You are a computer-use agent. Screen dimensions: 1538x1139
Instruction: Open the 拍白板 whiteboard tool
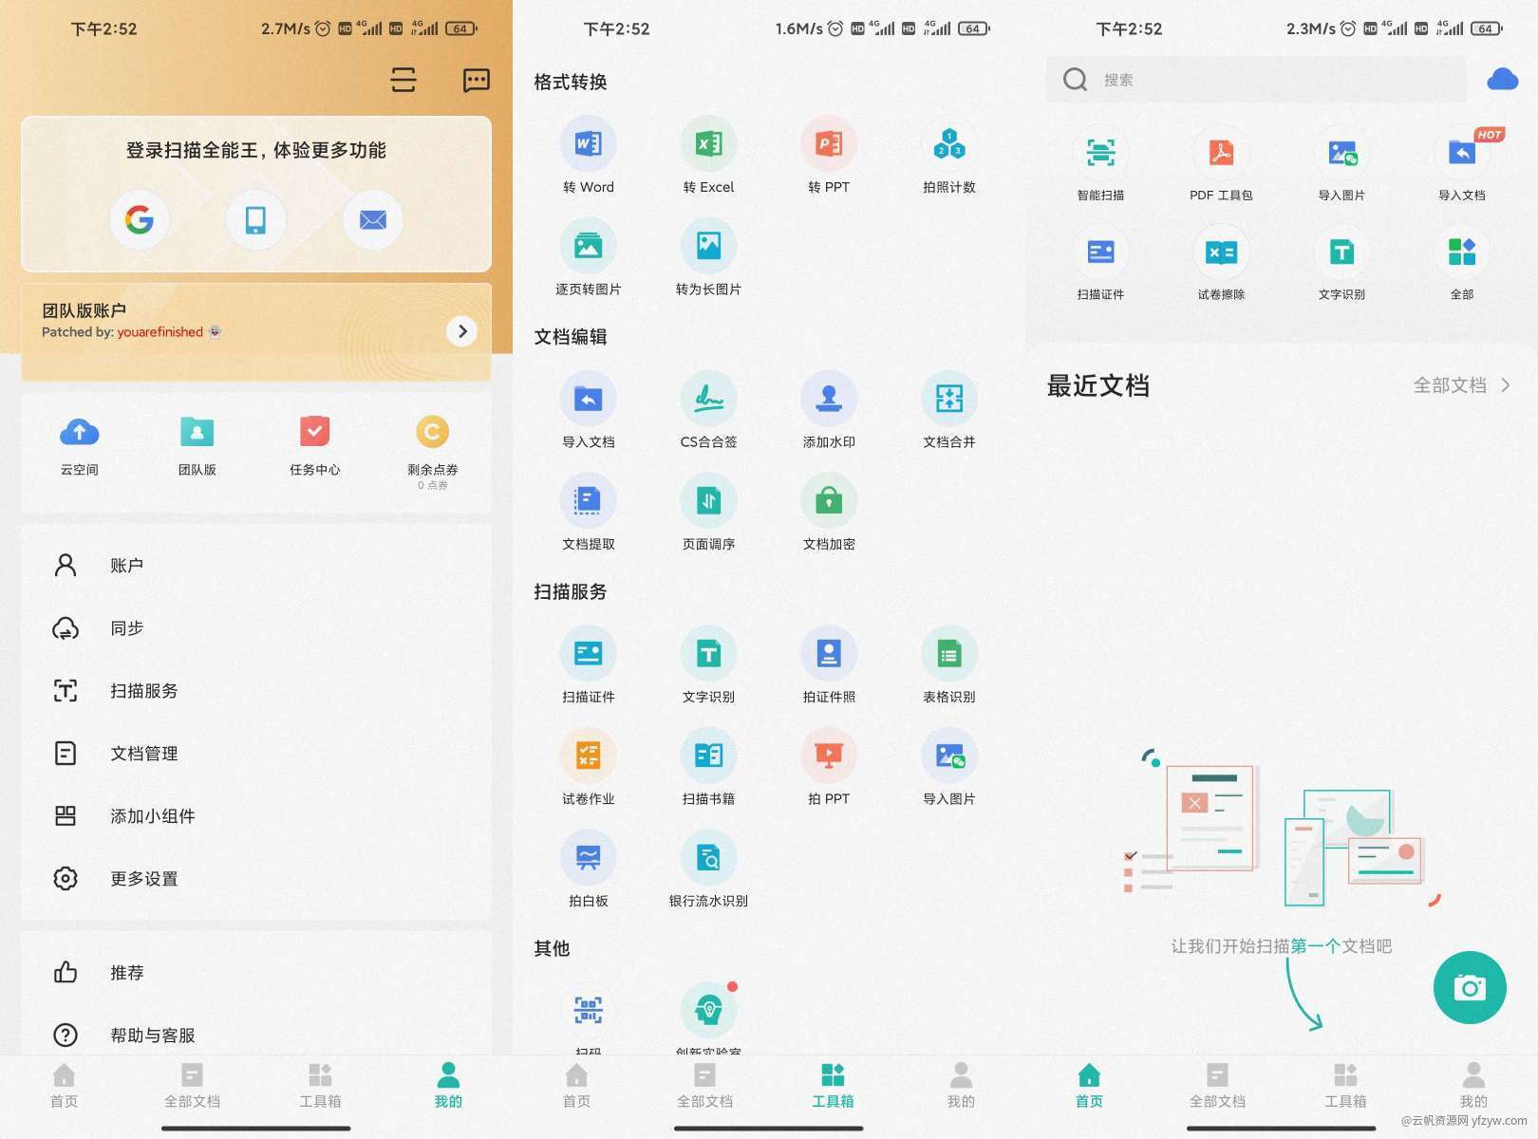pos(589,869)
